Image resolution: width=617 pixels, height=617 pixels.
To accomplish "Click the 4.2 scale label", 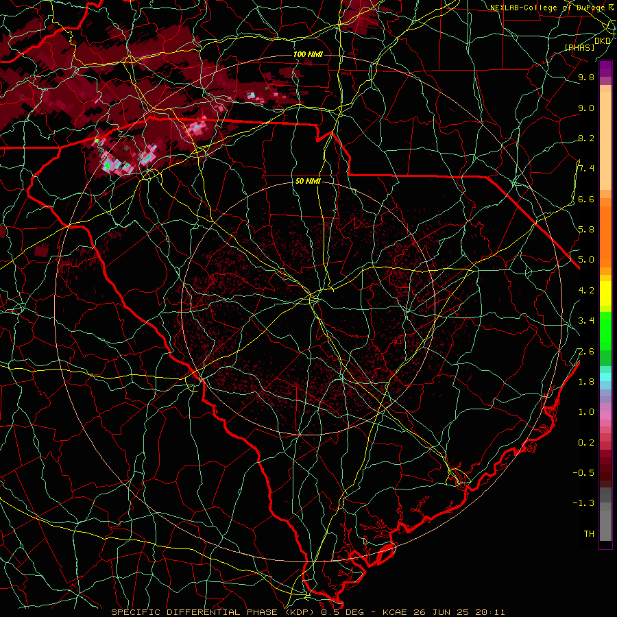I will click(586, 291).
